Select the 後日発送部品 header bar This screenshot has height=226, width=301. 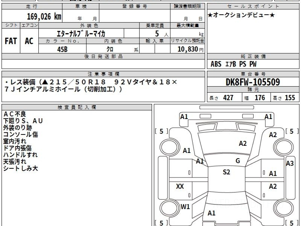103,56
